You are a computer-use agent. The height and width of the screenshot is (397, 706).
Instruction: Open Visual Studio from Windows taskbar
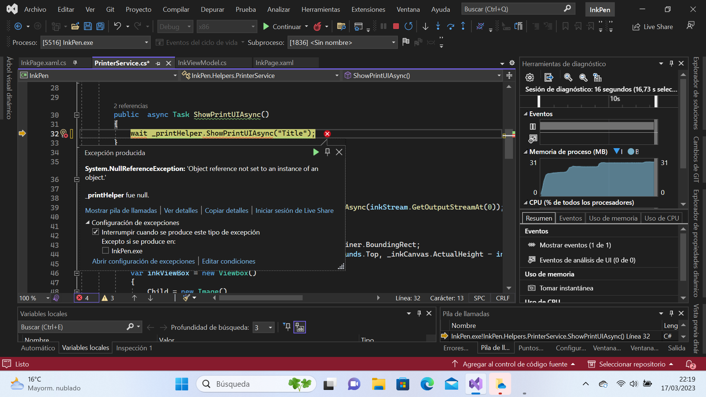(475, 384)
